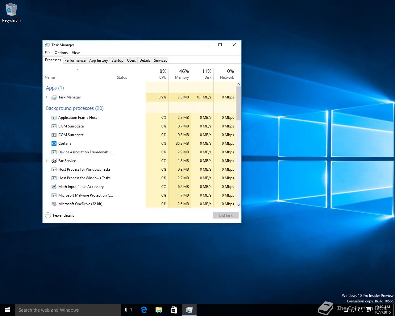Click the scrollbar down arrow
The width and height of the screenshot is (395, 316).
[239, 205]
